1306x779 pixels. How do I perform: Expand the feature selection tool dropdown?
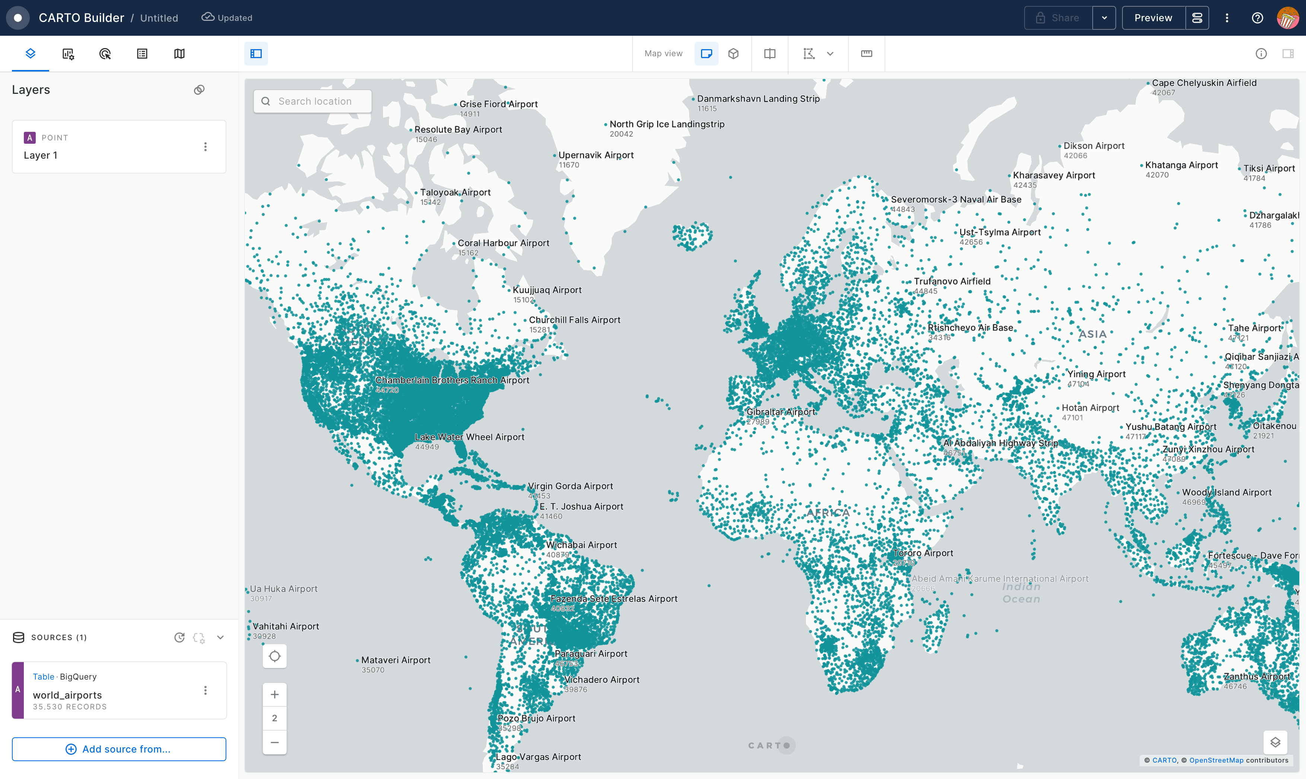830,54
